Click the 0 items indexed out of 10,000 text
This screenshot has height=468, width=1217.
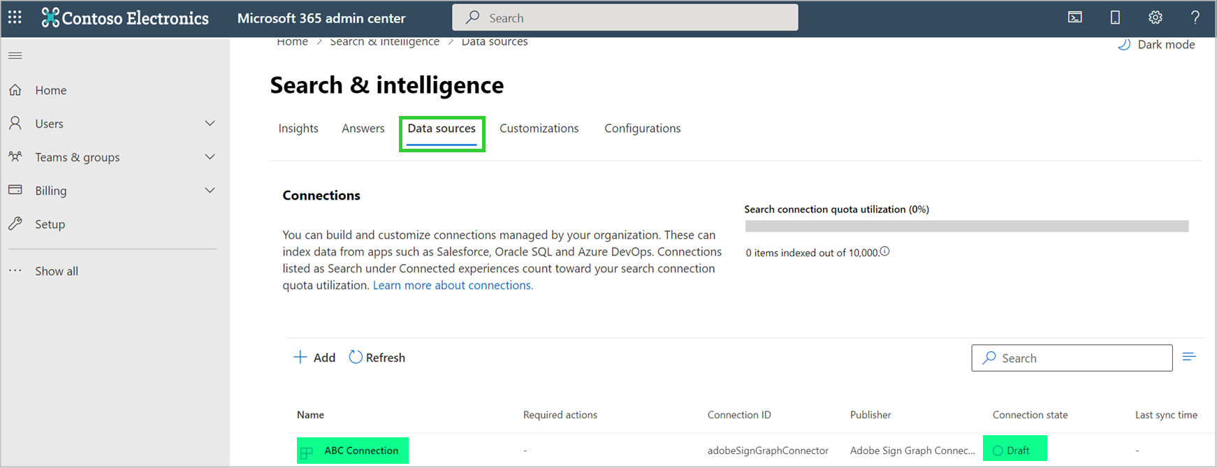pyautogui.click(x=812, y=253)
